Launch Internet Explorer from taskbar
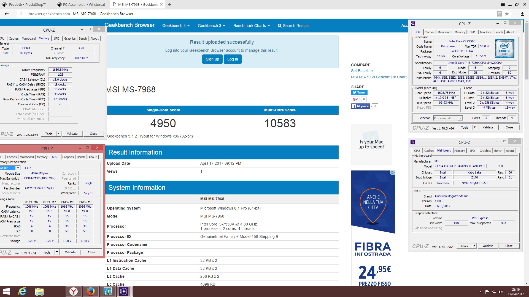 coord(22,291)
